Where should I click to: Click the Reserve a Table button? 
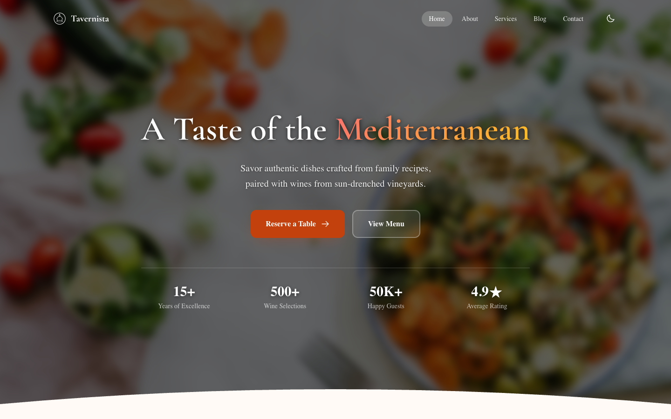298,224
